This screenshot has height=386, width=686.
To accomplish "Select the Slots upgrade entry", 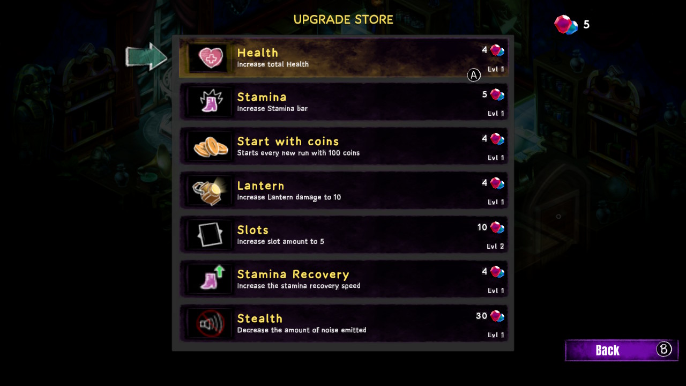I will coord(343,235).
